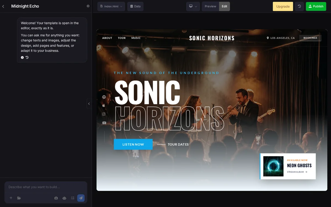Image resolution: width=331 pixels, height=207 pixels.
Task: Click the LOS ANGELES, CA text
Action: pos(282,38)
